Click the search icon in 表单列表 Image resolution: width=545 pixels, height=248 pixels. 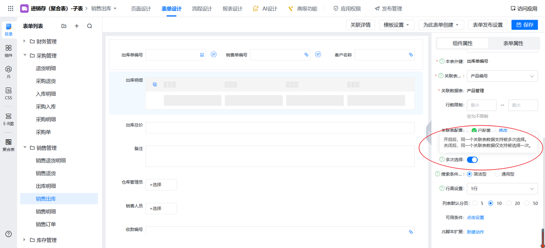(89, 26)
